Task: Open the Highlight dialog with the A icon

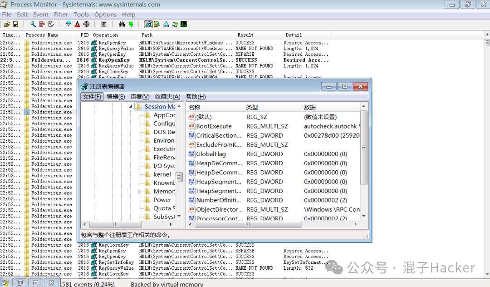Action: tap(78, 24)
